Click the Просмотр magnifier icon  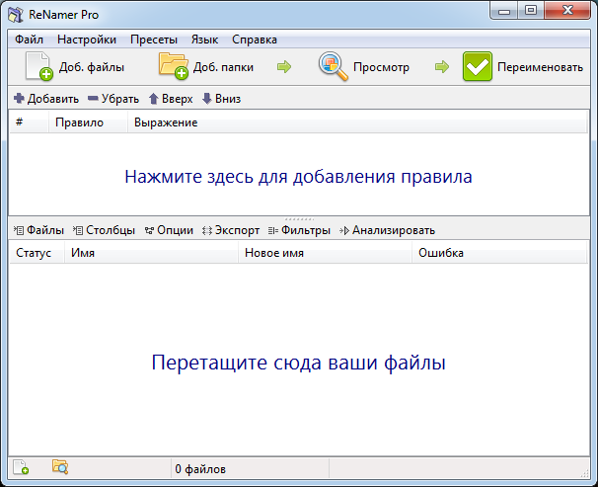333,66
